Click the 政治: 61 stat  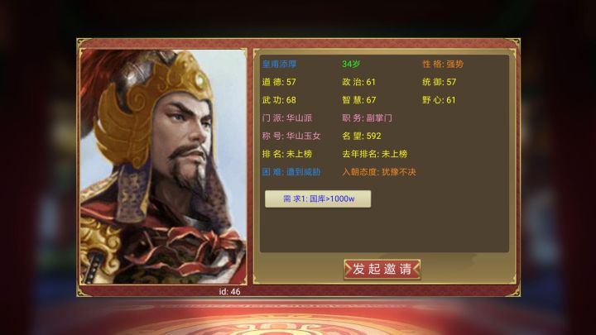point(358,82)
